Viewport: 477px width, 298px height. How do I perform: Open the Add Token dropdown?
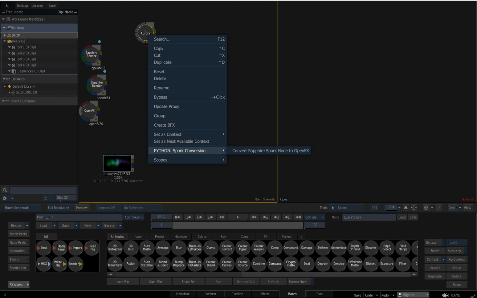point(134,217)
